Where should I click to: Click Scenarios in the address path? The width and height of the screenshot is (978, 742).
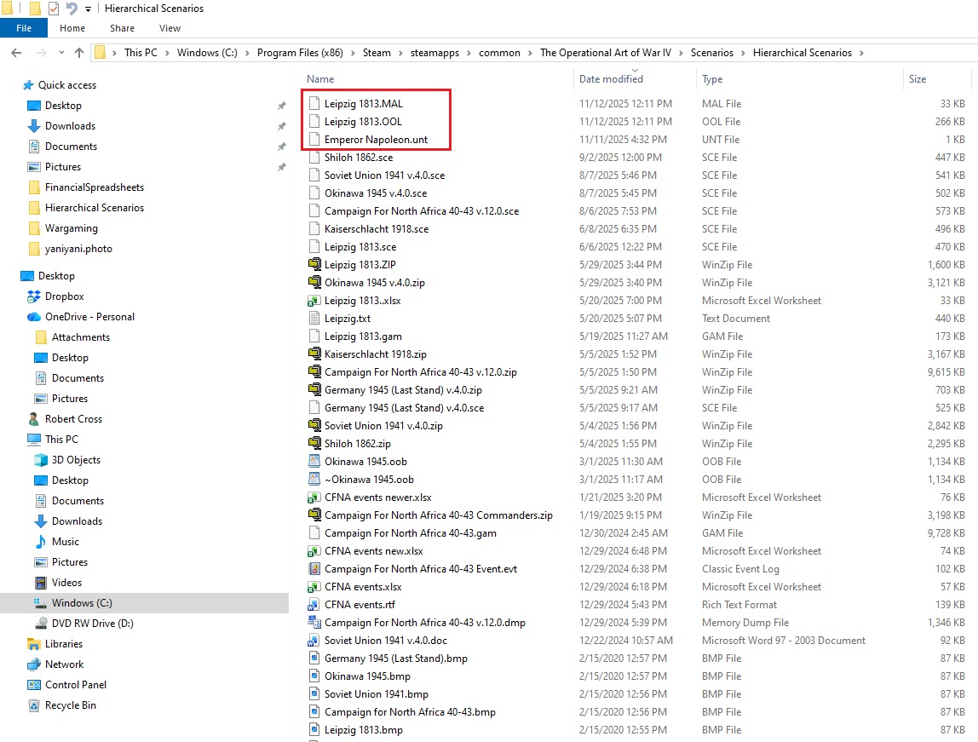pyautogui.click(x=711, y=53)
